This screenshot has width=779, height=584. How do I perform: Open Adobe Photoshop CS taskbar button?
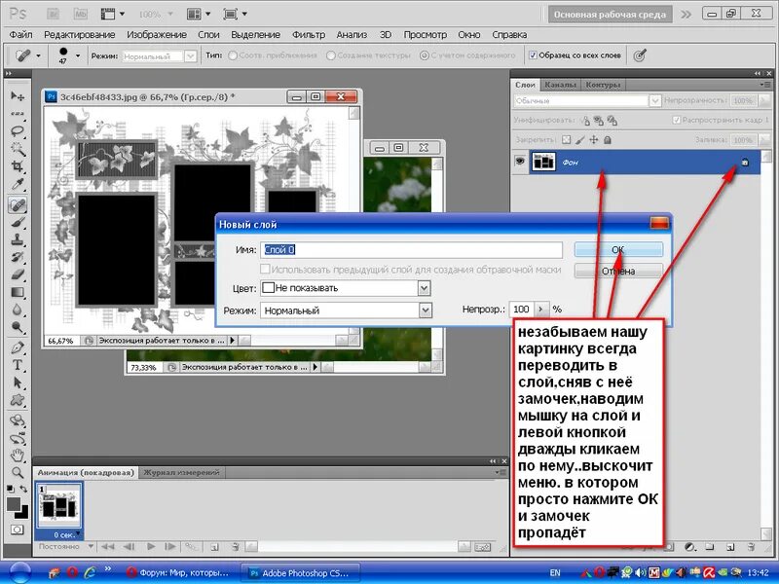coord(301,572)
